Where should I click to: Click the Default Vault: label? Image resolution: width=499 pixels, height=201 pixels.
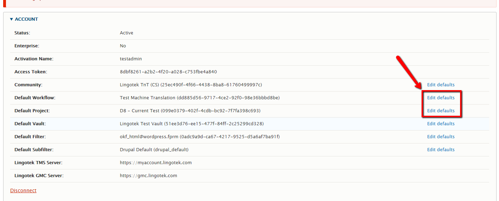pyautogui.click(x=30, y=123)
